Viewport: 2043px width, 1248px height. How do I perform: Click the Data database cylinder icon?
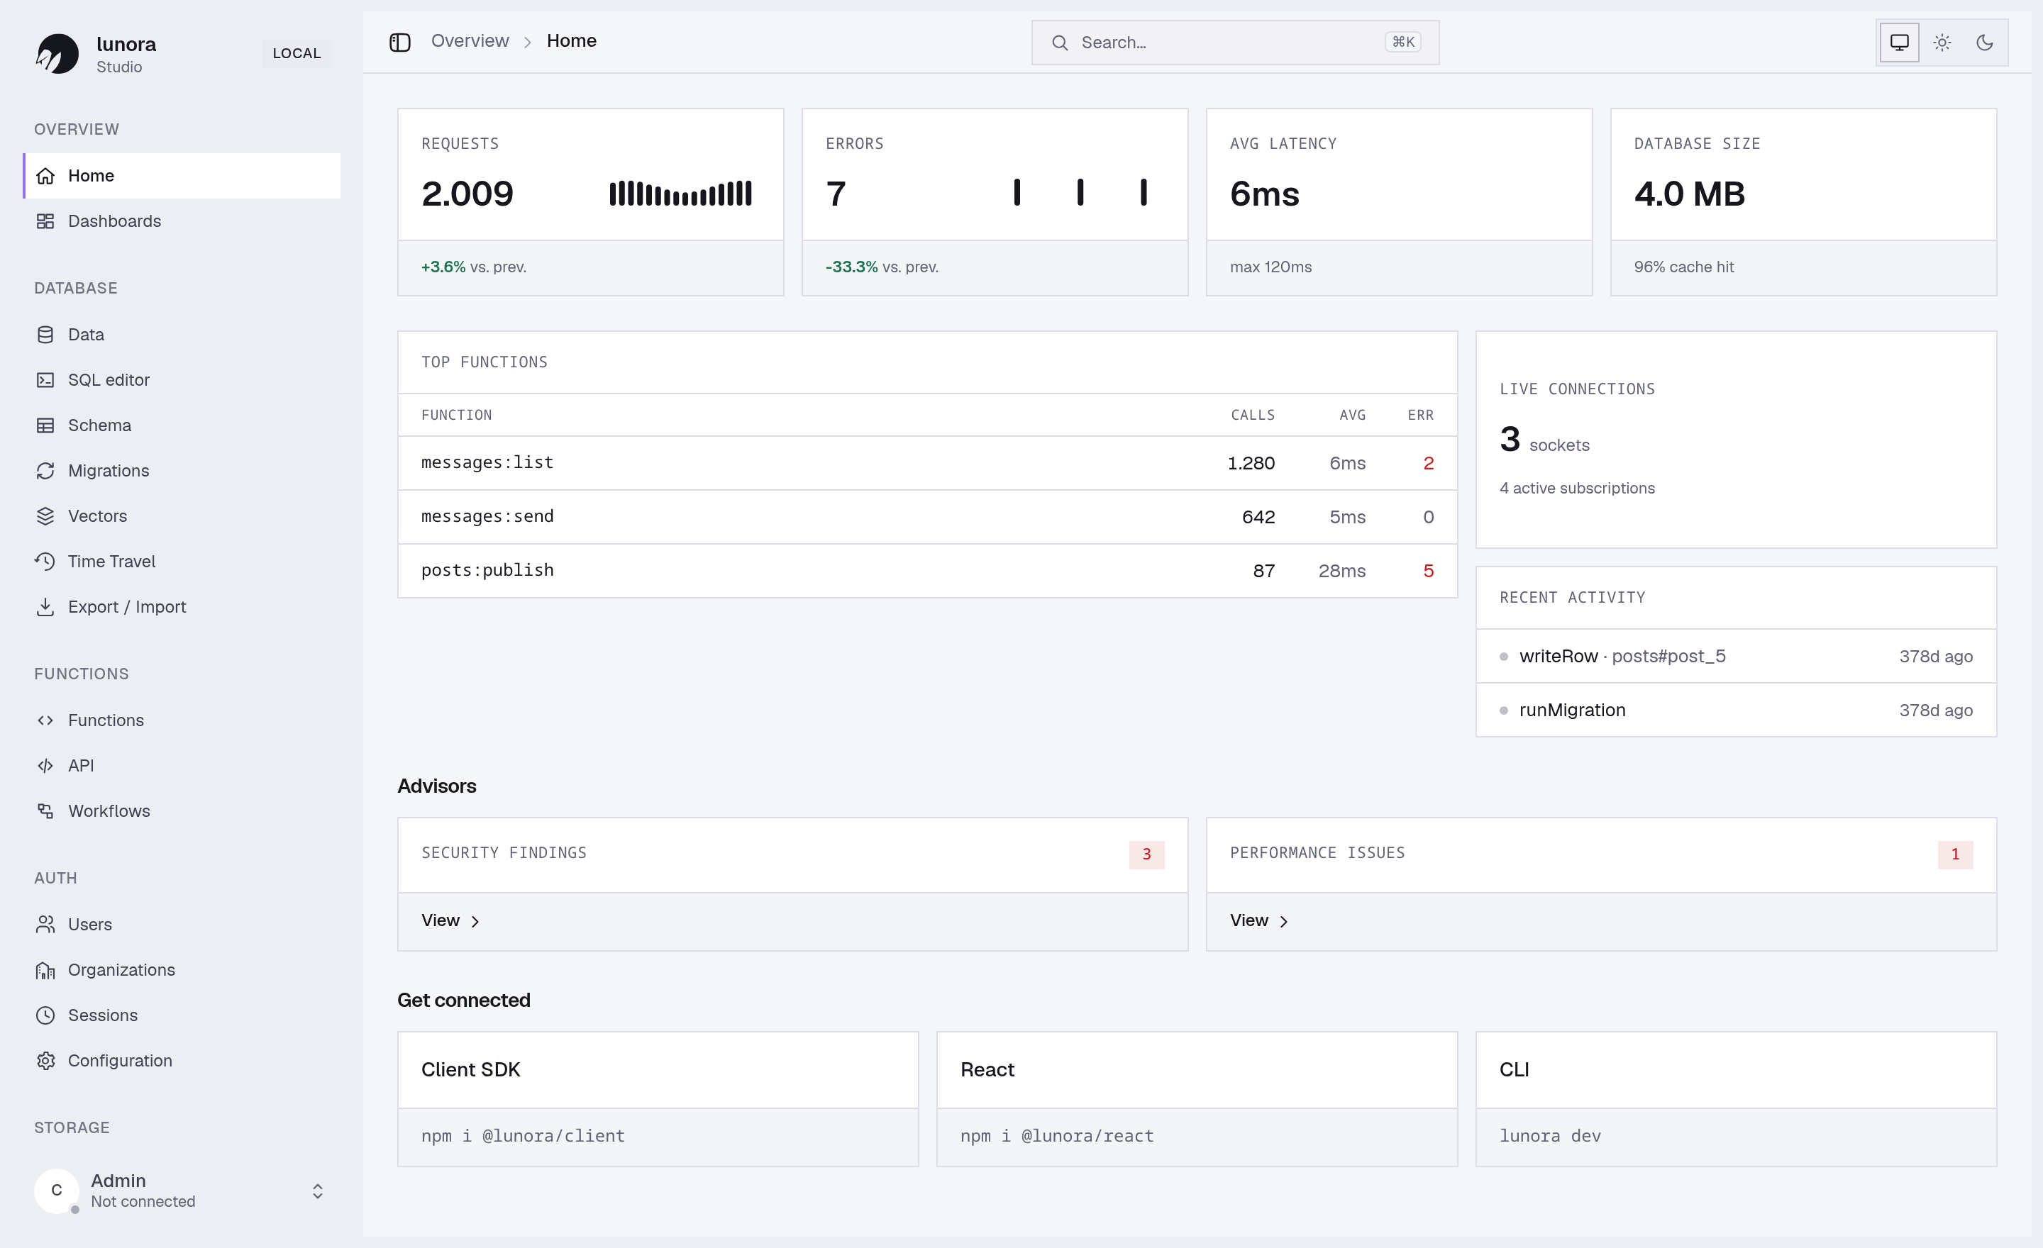(45, 335)
